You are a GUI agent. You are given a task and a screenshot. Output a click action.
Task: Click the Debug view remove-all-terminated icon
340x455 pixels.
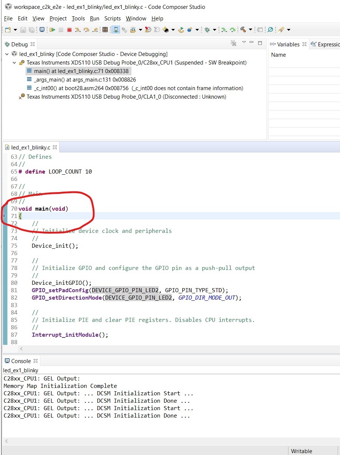[233, 43]
